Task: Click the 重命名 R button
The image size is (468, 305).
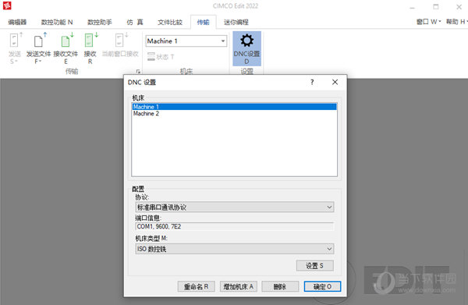Action: 196,287
